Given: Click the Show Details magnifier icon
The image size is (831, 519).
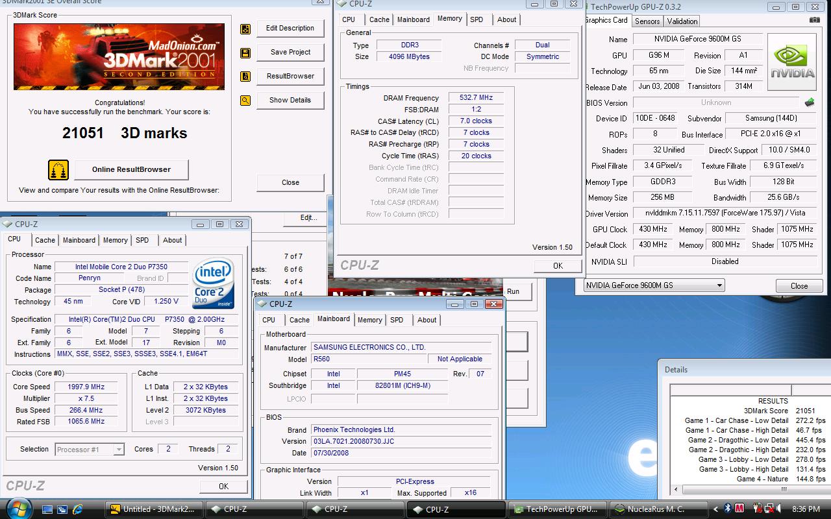Looking at the screenshot, I should 245,101.
